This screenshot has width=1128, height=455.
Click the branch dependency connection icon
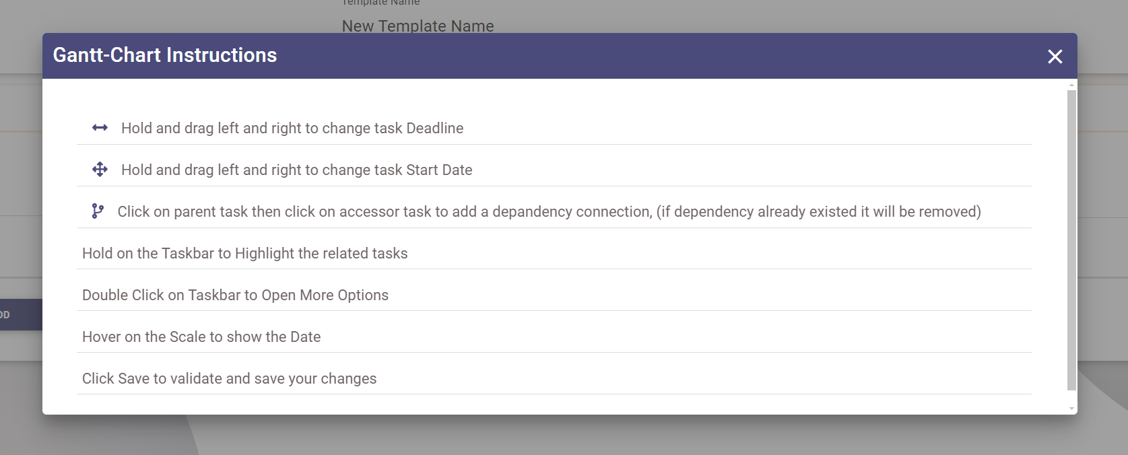(98, 211)
